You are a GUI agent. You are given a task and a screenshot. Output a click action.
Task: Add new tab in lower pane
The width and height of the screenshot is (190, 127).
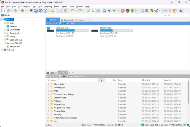click(69, 73)
